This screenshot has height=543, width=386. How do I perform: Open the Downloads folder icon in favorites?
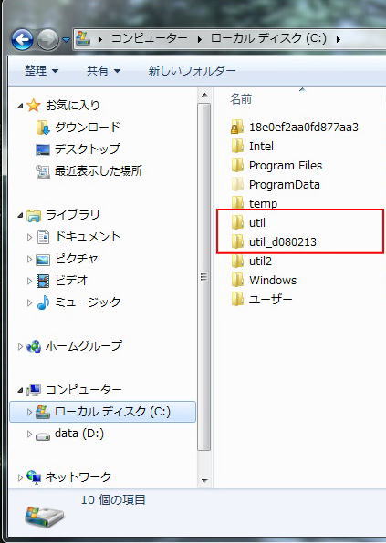point(43,128)
